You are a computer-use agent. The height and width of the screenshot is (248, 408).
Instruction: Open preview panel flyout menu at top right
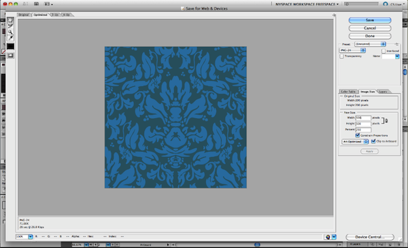(x=334, y=15)
